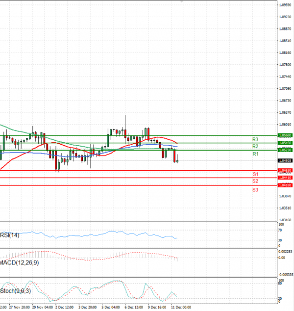
Task: Click the 1.08160 price axis value
Action: (285, 53)
